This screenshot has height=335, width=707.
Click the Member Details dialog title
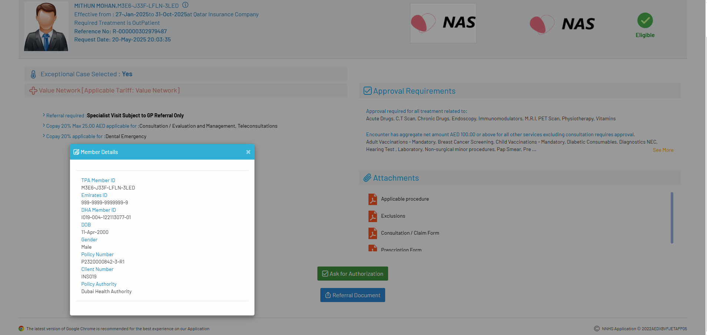99,152
